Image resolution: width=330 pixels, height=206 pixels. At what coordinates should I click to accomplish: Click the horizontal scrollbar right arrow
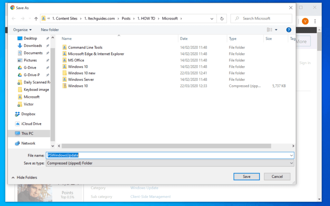tap(293, 146)
